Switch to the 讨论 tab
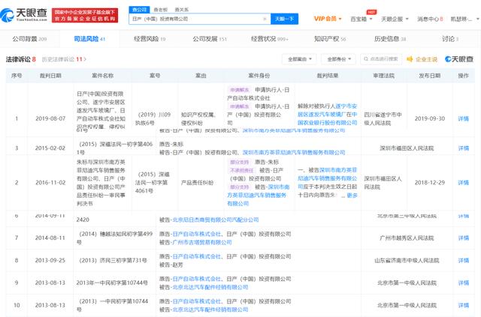 pyautogui.click(x=450, y=39)
